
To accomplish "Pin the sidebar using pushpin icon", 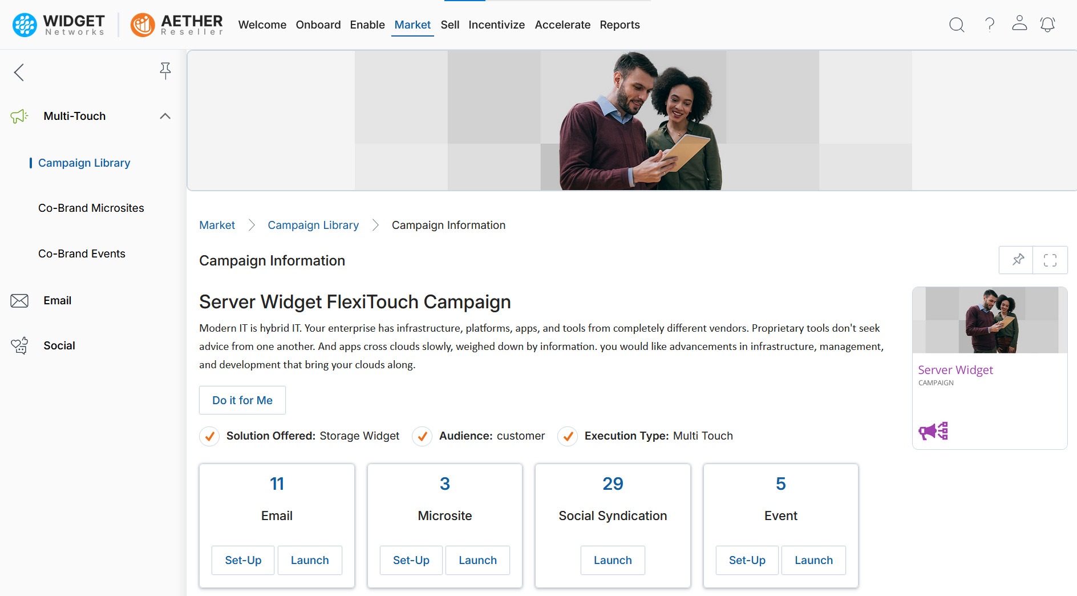I will [x=165, y=71].
